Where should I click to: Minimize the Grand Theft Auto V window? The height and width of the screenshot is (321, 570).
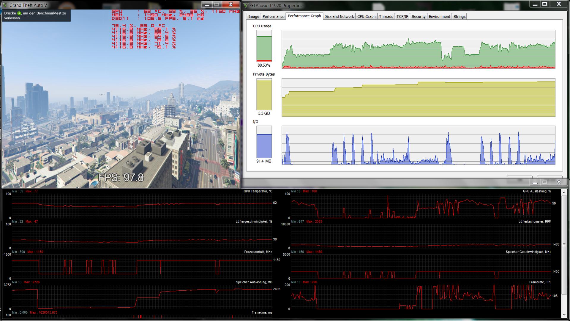coord(207,4)
